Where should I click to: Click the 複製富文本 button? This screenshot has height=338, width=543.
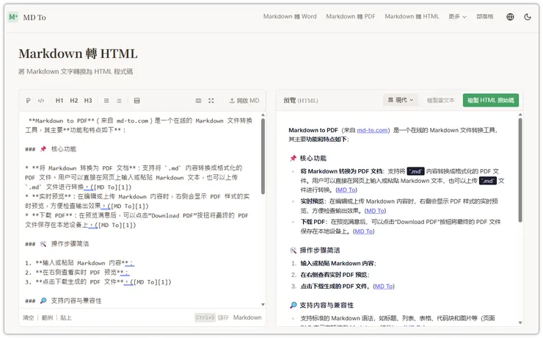[x=440, y=100]
